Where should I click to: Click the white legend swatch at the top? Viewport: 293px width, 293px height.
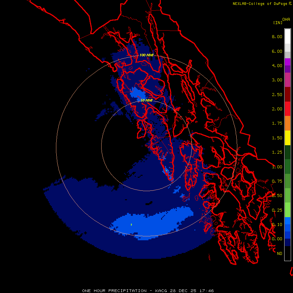pos(287,36)
